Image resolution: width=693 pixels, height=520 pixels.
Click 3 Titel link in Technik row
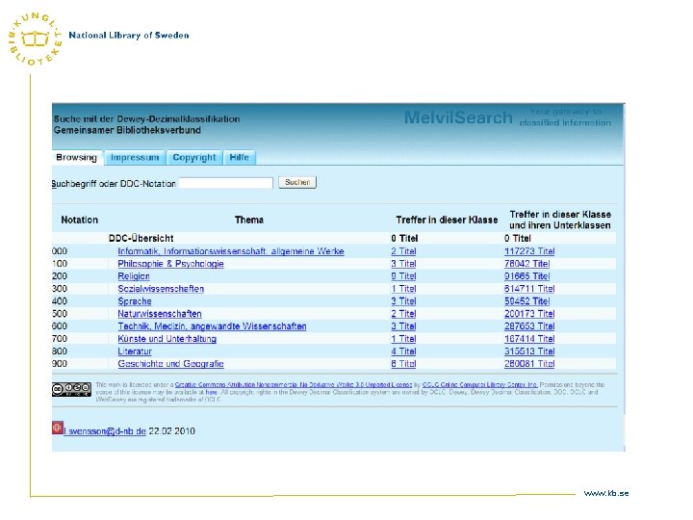(403, 326)
